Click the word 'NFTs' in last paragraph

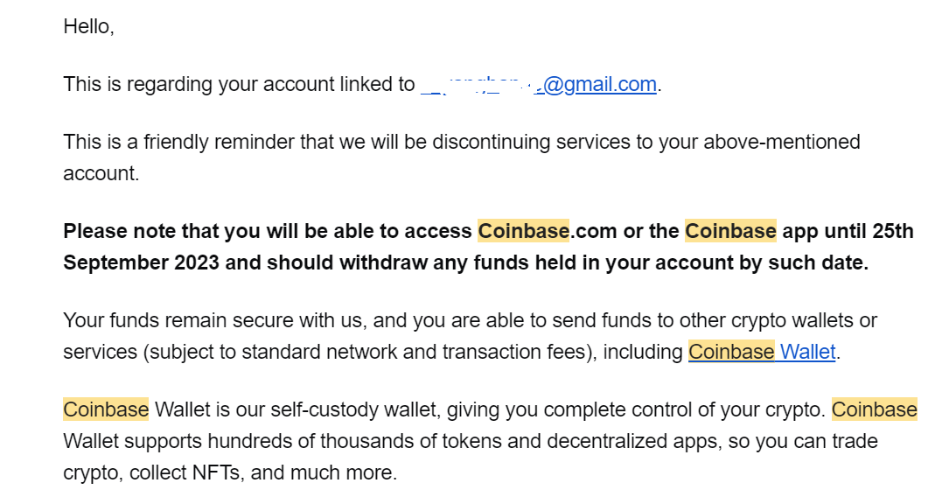point(216,472)
